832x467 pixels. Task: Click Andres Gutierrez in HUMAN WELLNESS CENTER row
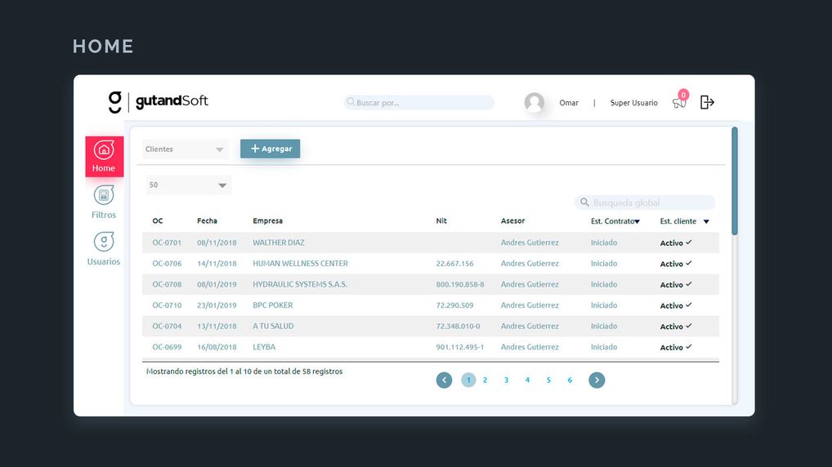pos(530,264)
